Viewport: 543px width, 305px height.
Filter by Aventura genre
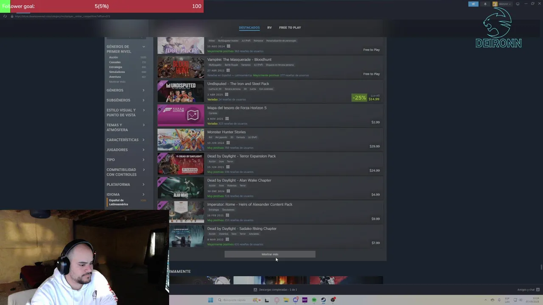click(x=115, y=77)
